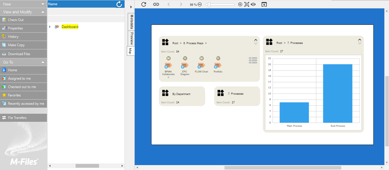This screenshot has height=170, width=389.
Task: Collapse the 6. Process Maps panel
Action: 255,40
